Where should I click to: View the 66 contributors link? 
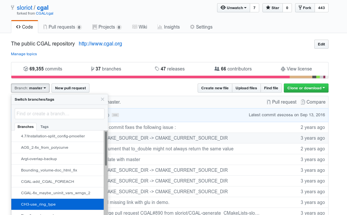pyautogui.click(x=233, y=69)
